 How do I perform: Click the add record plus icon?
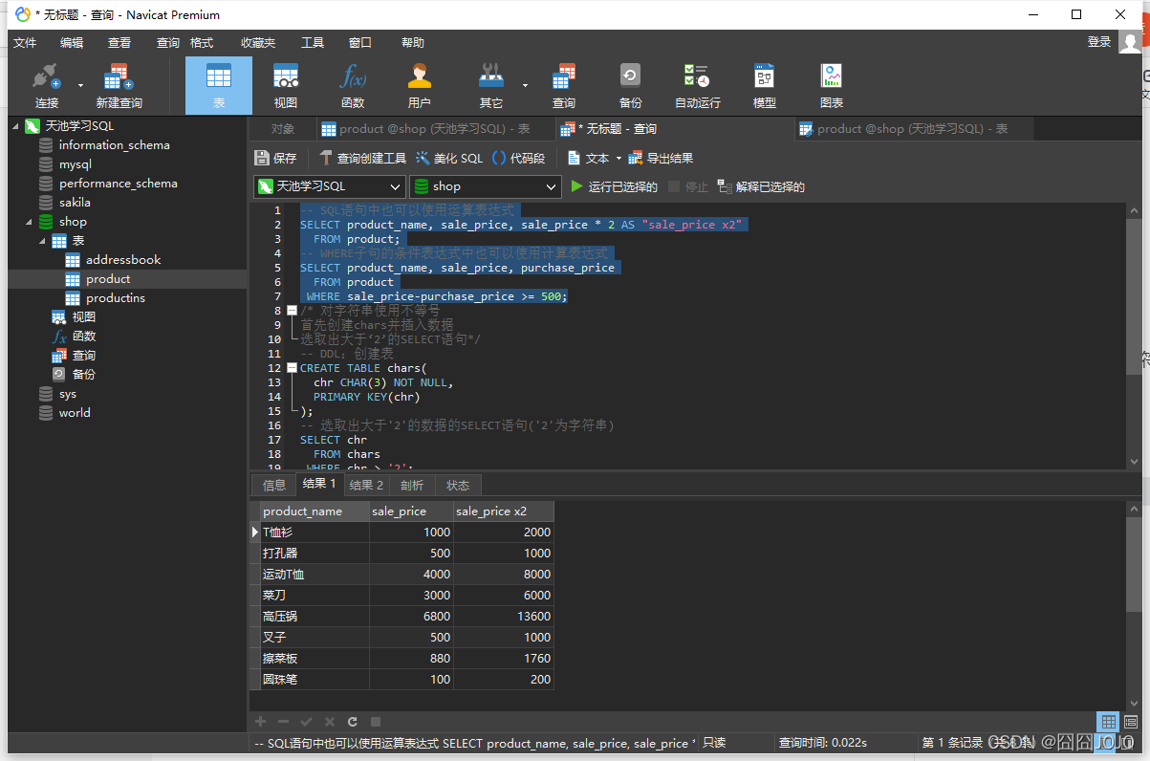coord(260,722)
